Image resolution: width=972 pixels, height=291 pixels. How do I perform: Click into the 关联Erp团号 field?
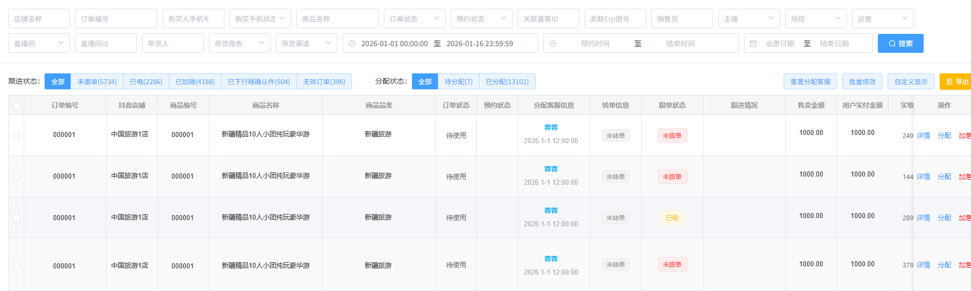click(x=615, y=18)
